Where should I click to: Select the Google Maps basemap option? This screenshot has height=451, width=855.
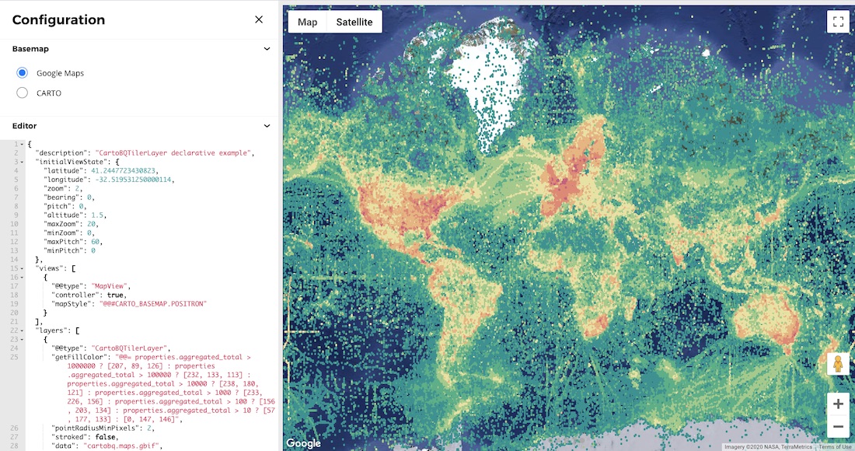click(23, 73)
